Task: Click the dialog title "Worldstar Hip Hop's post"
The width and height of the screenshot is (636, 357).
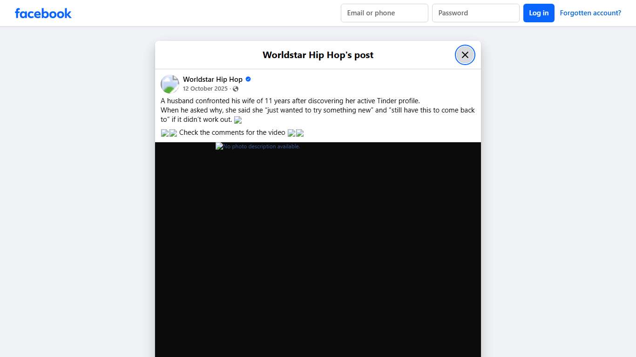Action: click(x=318, y=55)
